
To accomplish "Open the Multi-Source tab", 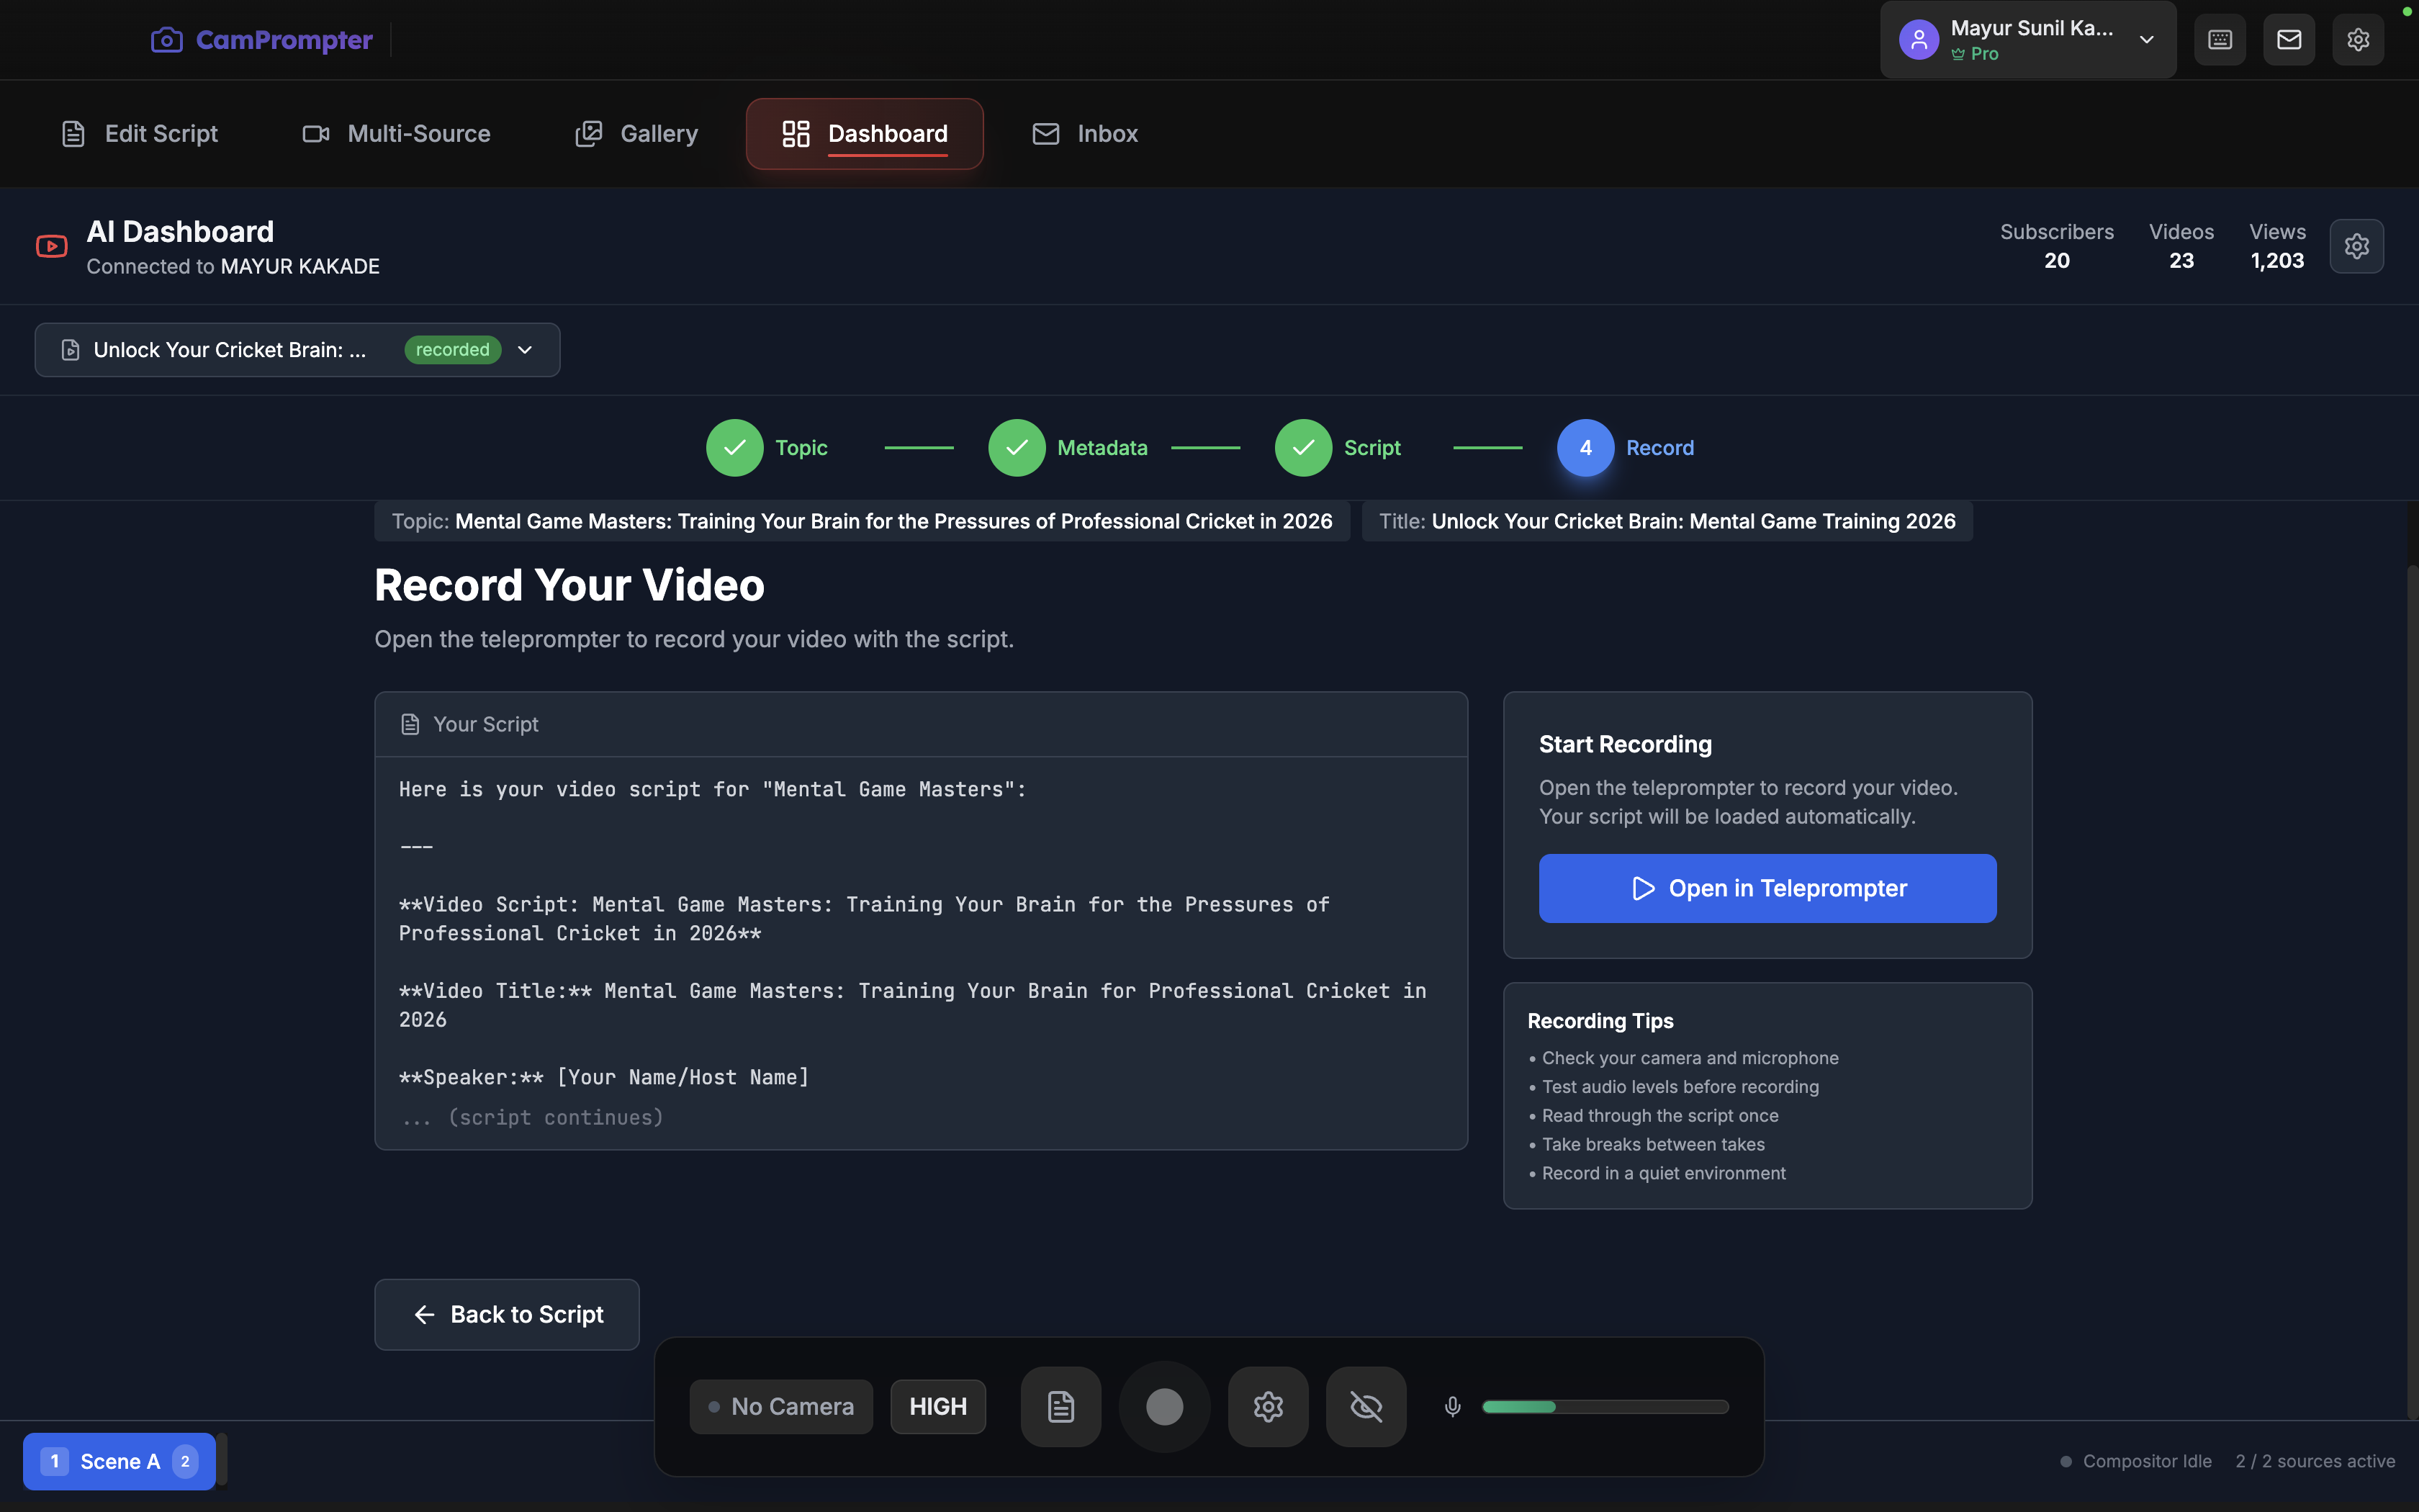I will [397, 134].
